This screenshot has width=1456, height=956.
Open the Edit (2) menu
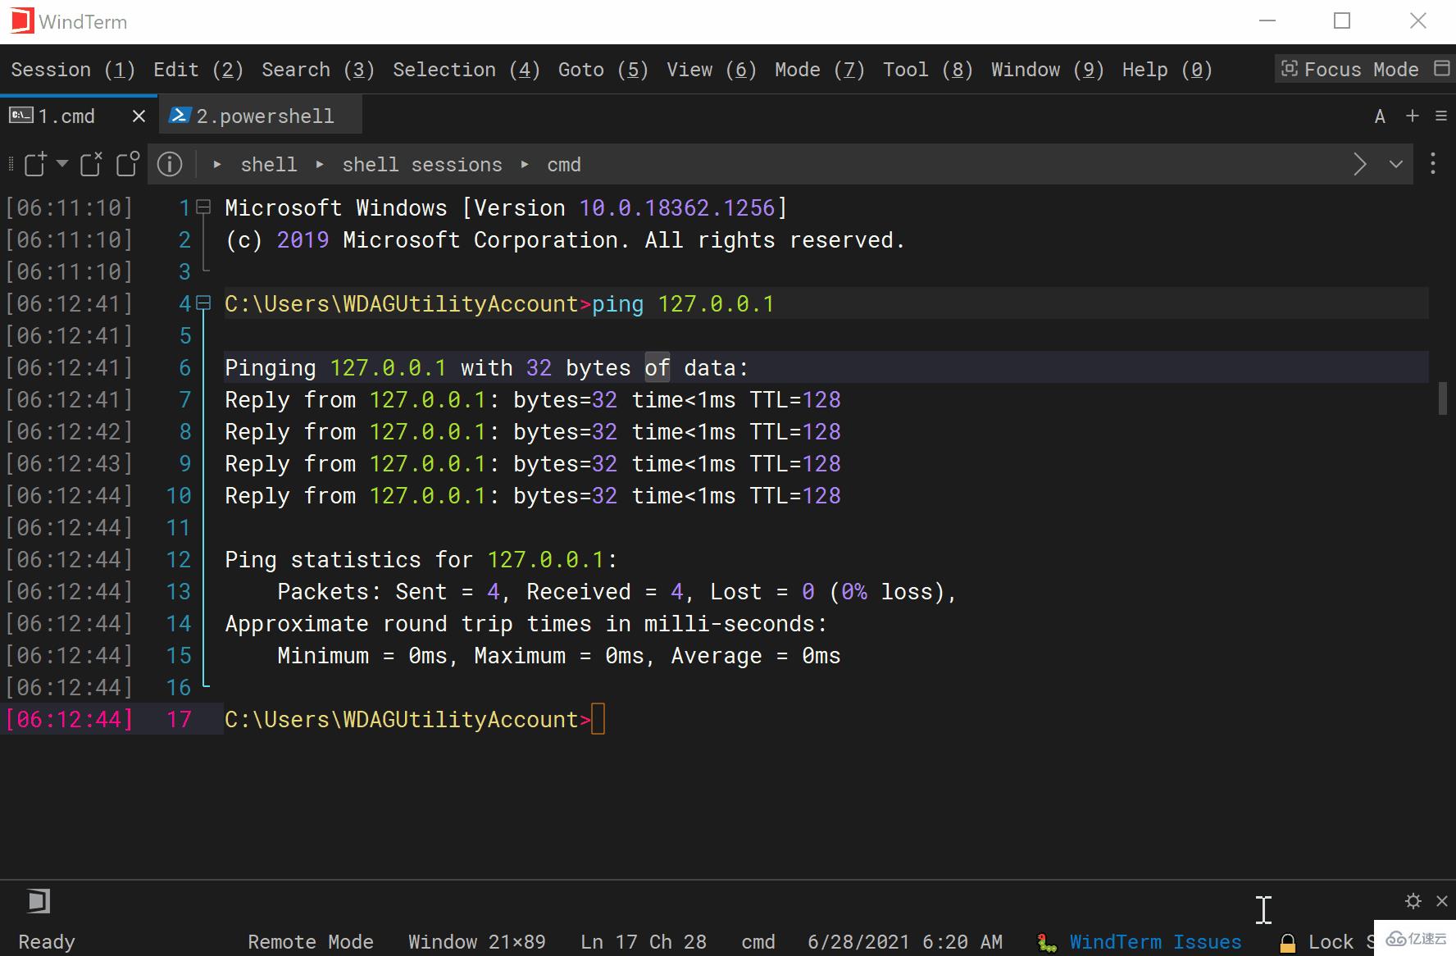pos(198,70)
